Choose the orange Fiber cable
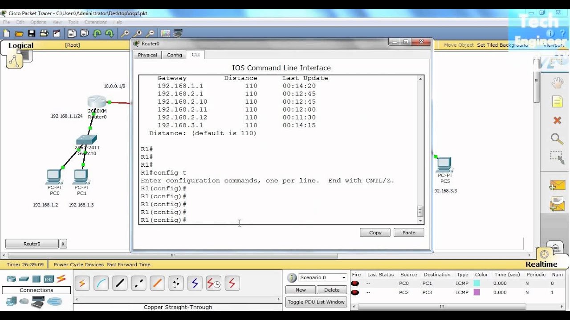 [x=157, y=283]
